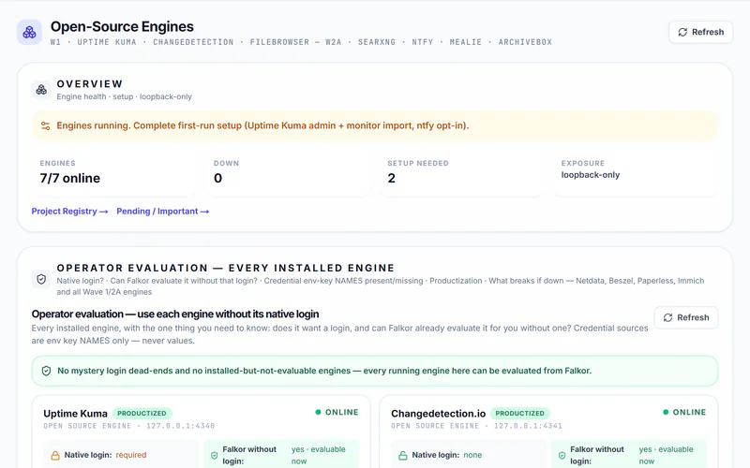
Task: Click the 127.0.0.1:4340 address line
Action: tap(129, 426)
